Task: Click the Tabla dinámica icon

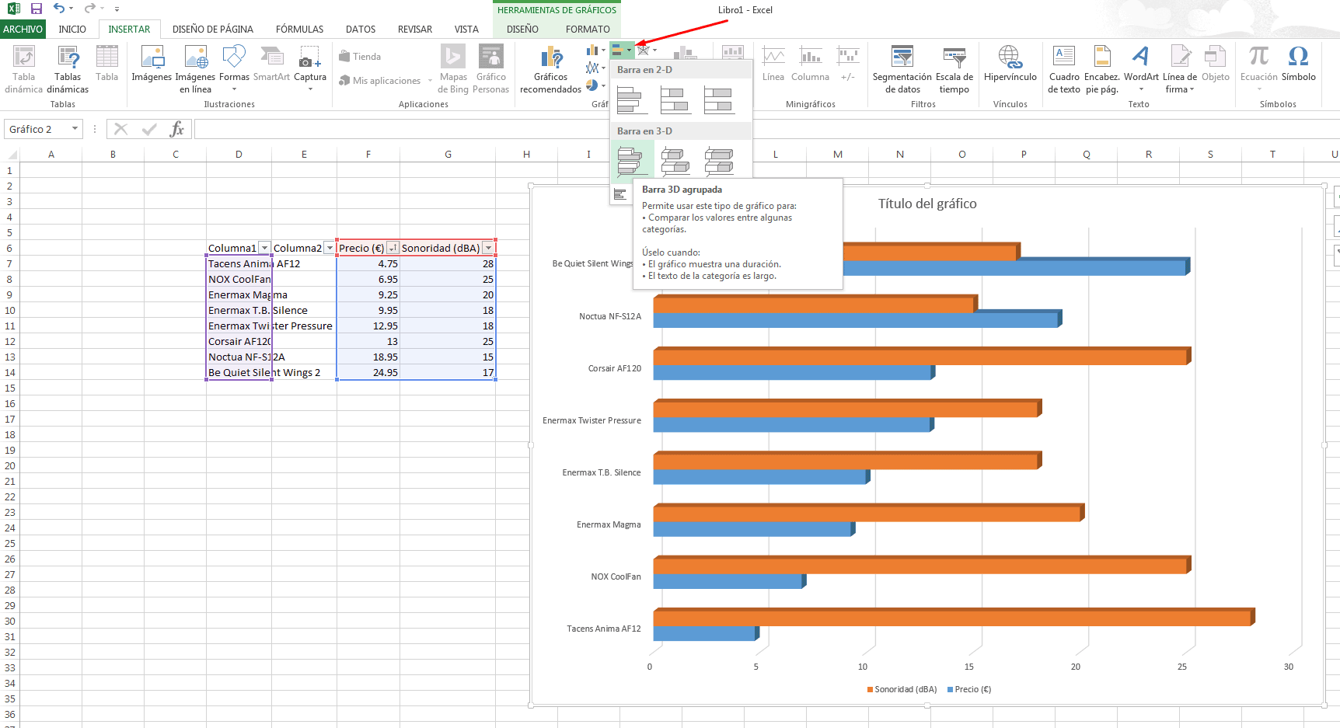Action: pos(24,68)
